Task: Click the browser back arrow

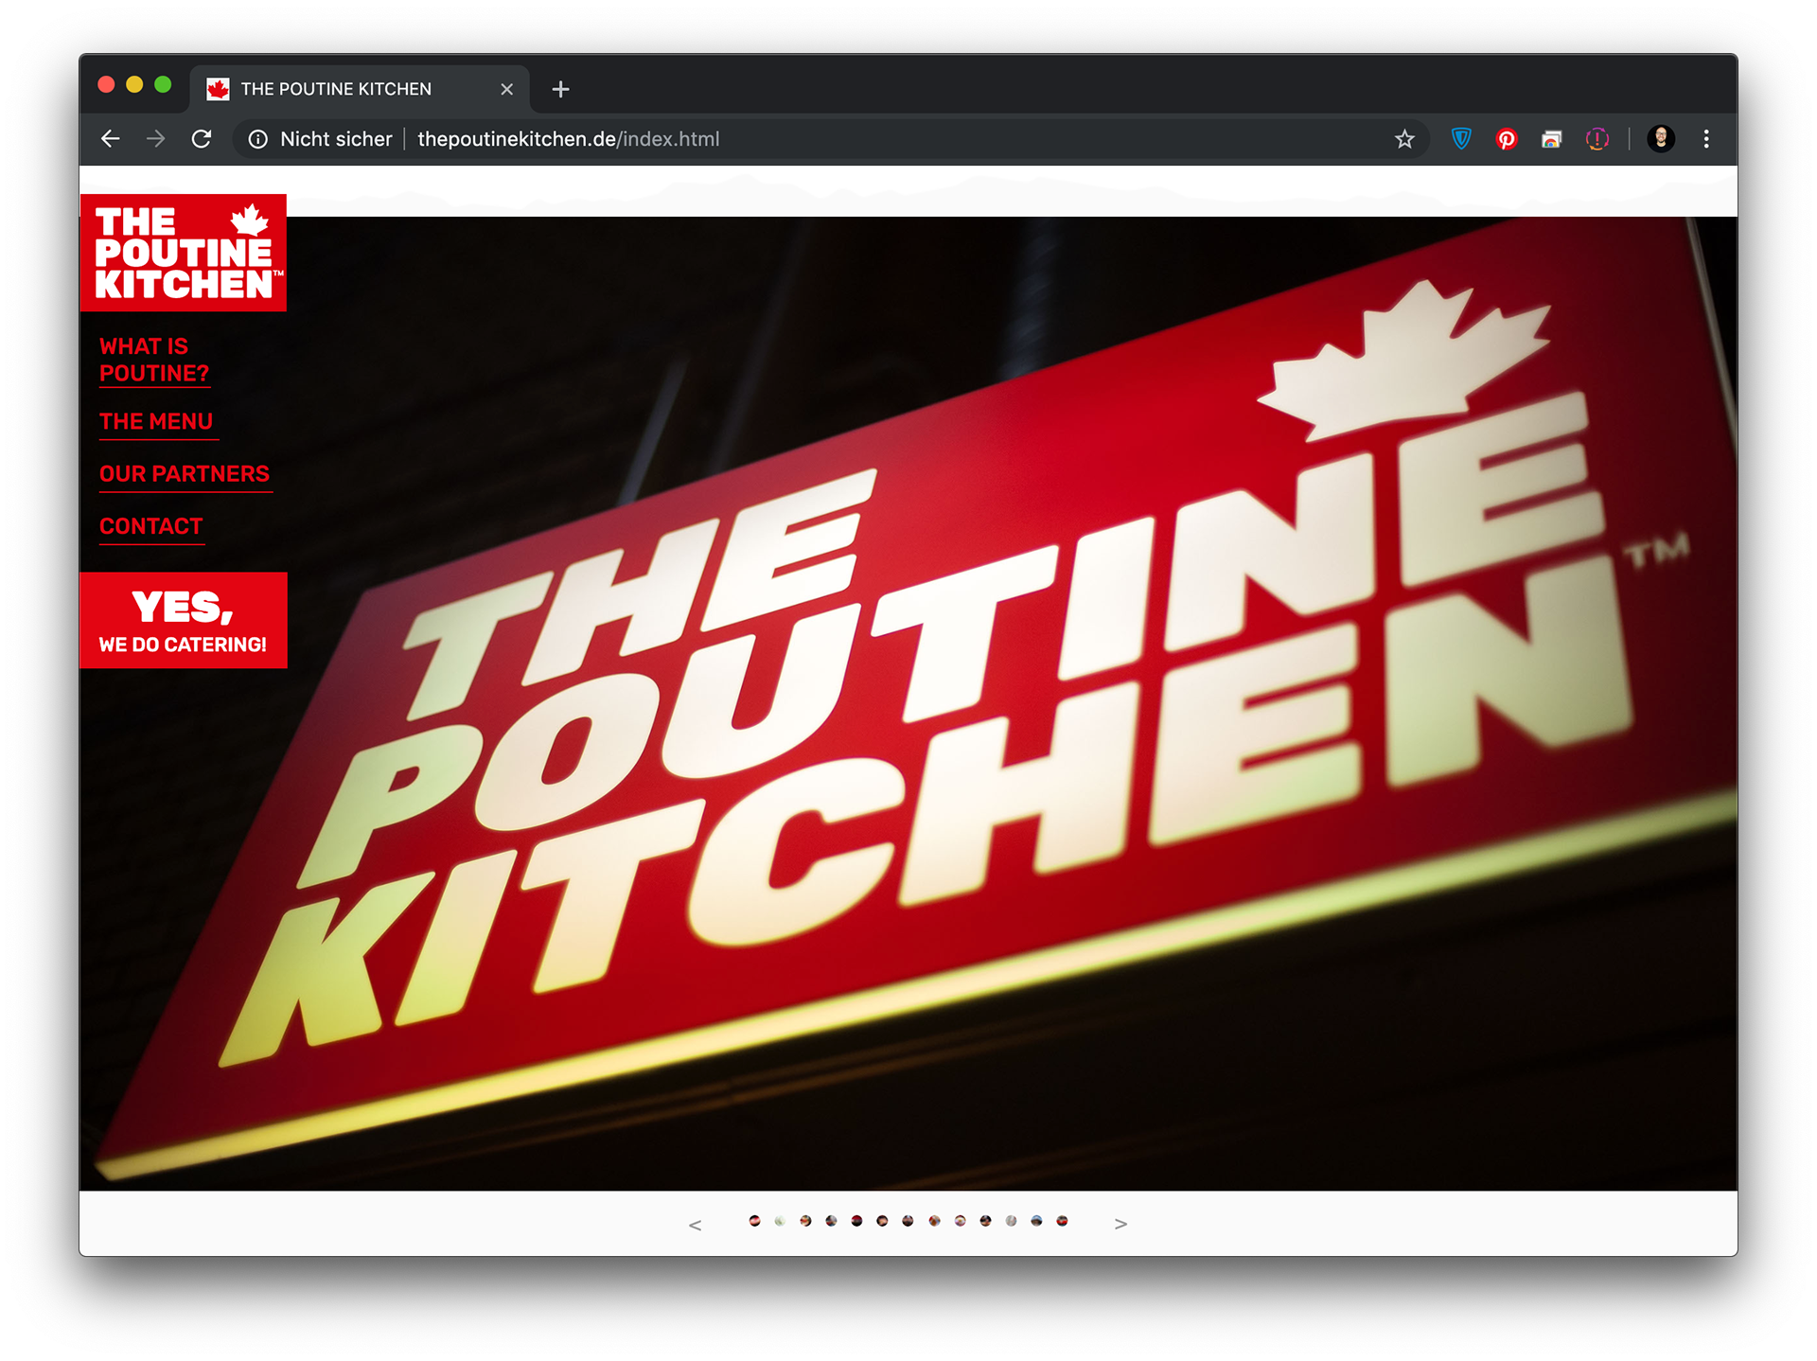Action: point(111,139)
